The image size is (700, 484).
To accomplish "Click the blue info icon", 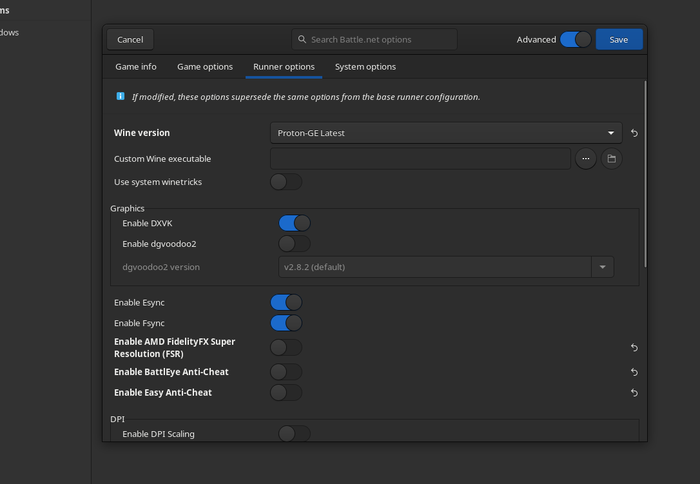I will point(121,96).
